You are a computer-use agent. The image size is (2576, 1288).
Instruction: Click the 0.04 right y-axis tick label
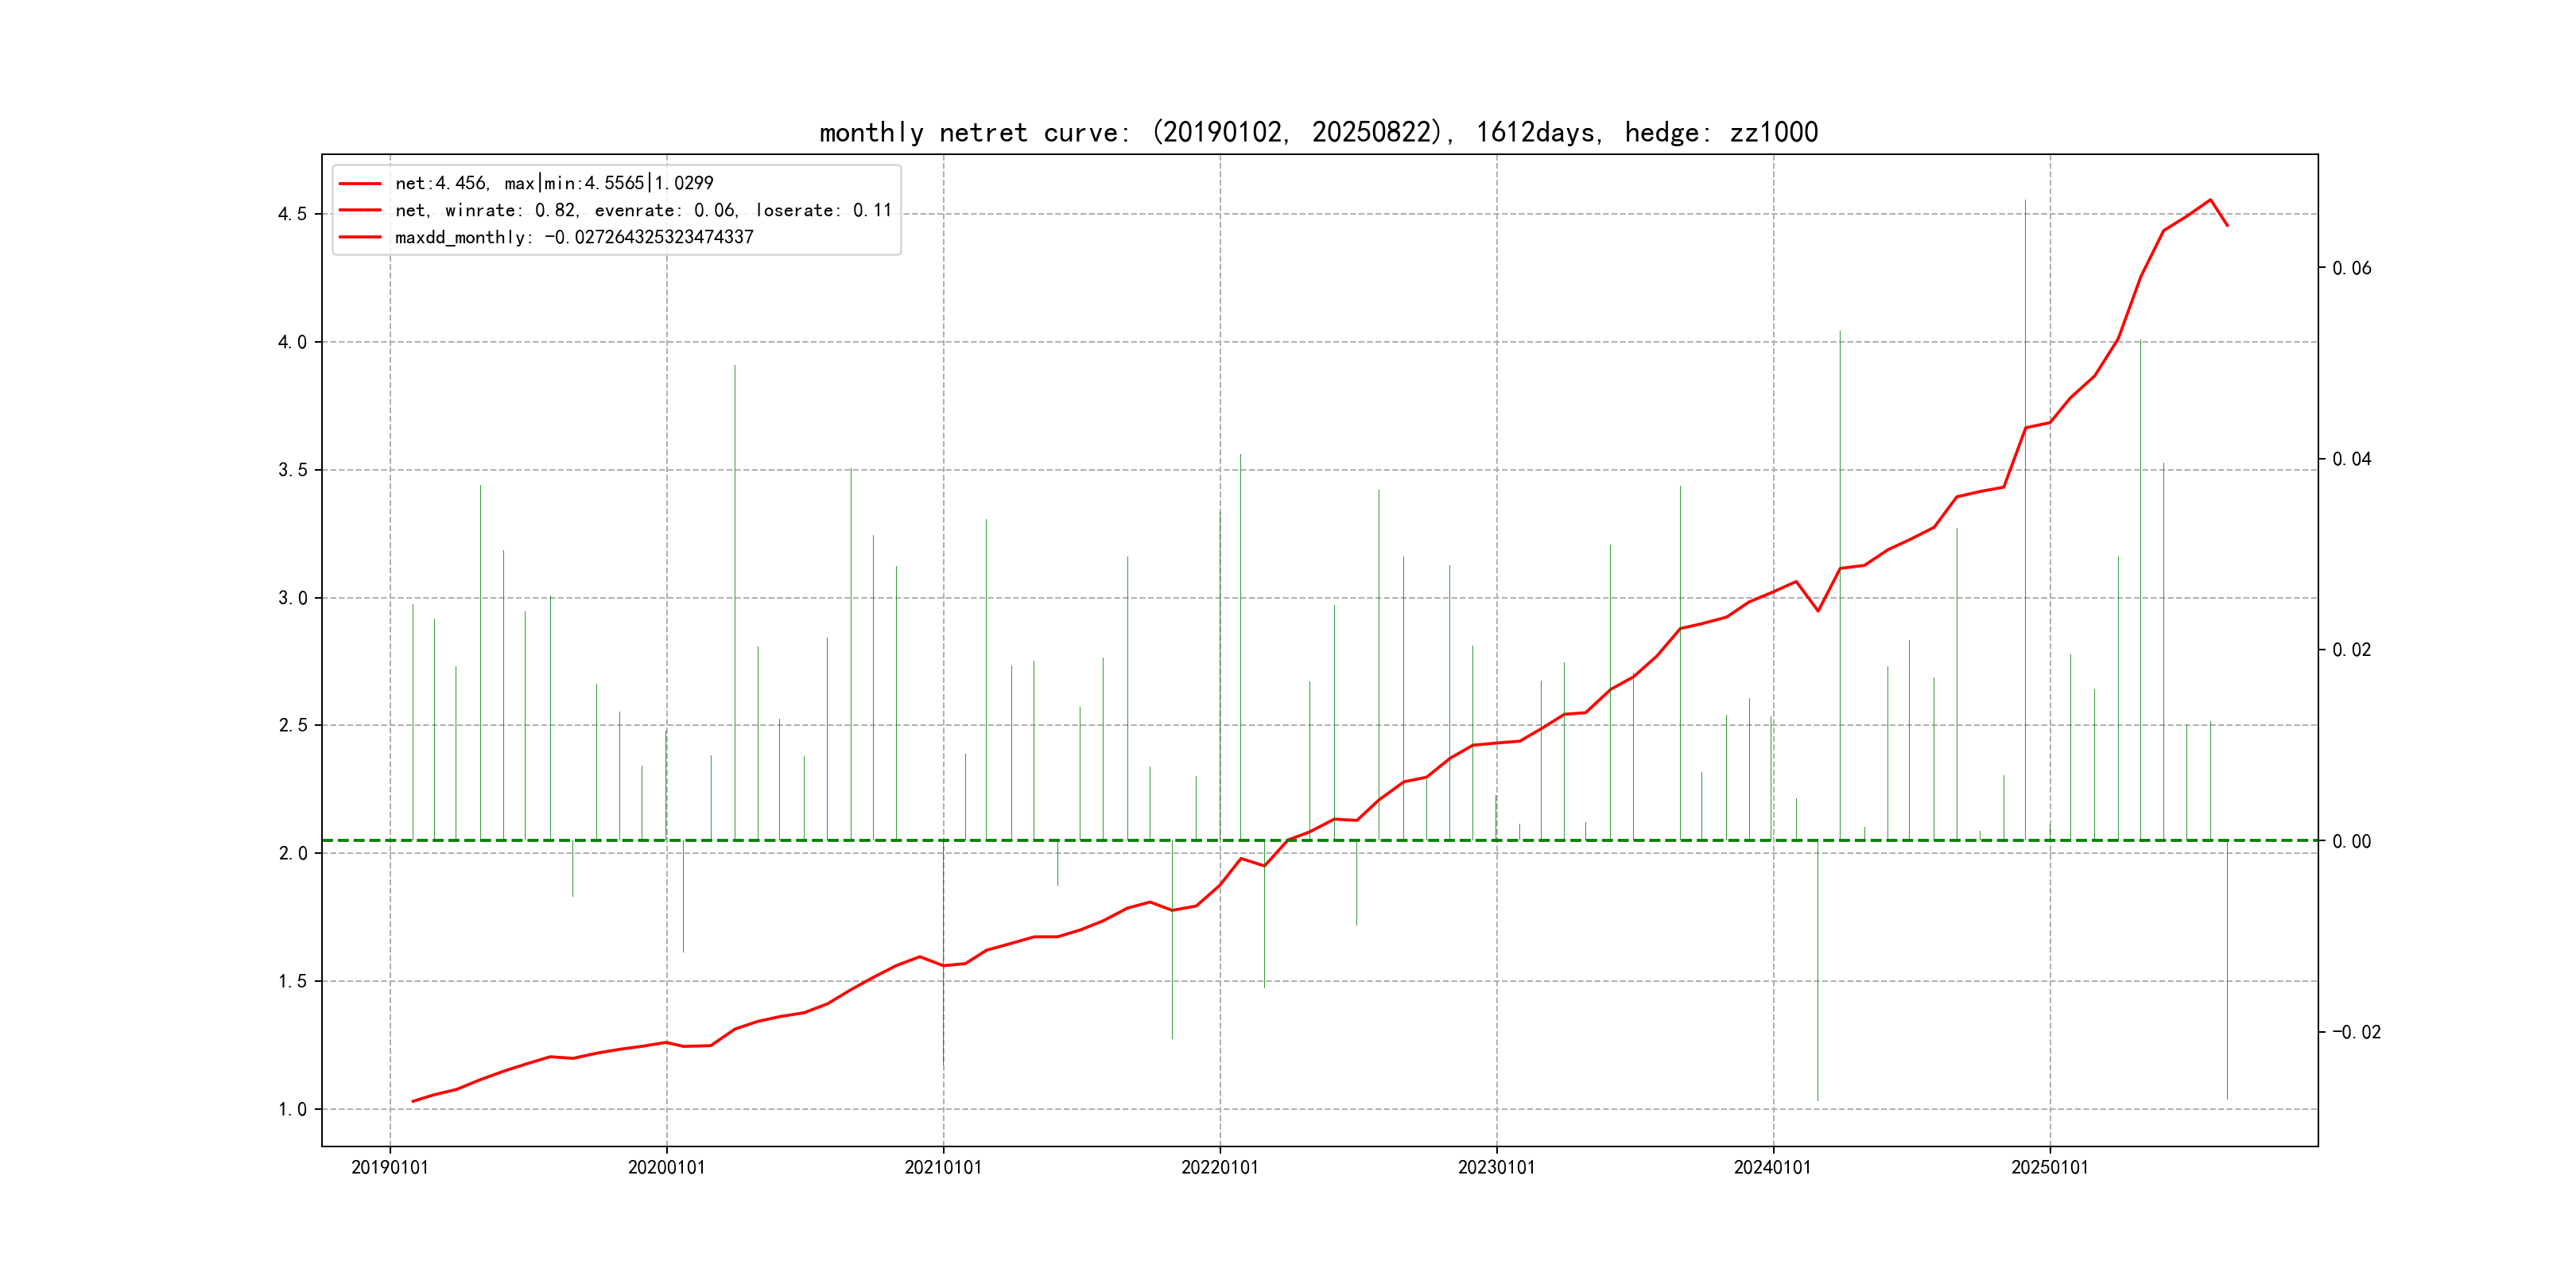point(2351,459)
